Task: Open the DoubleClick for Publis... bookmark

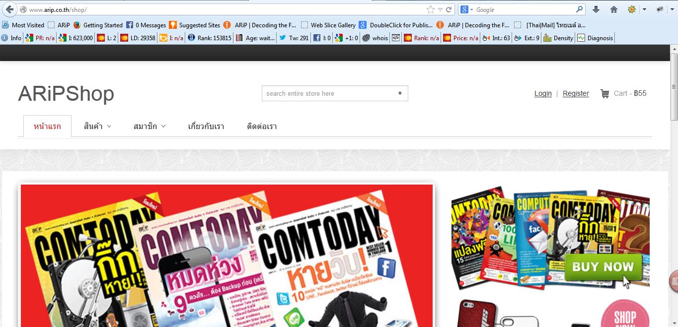Action: tap(396, 25)
